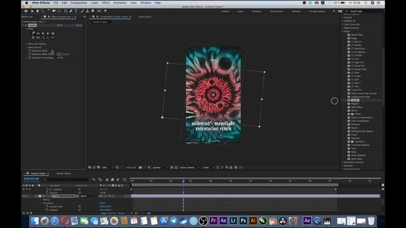The width and height of the screenshot is (406, 228).
Task: Toggle visibility eye of selected layer
Action: pyautogui.click(x=23, y=196)
